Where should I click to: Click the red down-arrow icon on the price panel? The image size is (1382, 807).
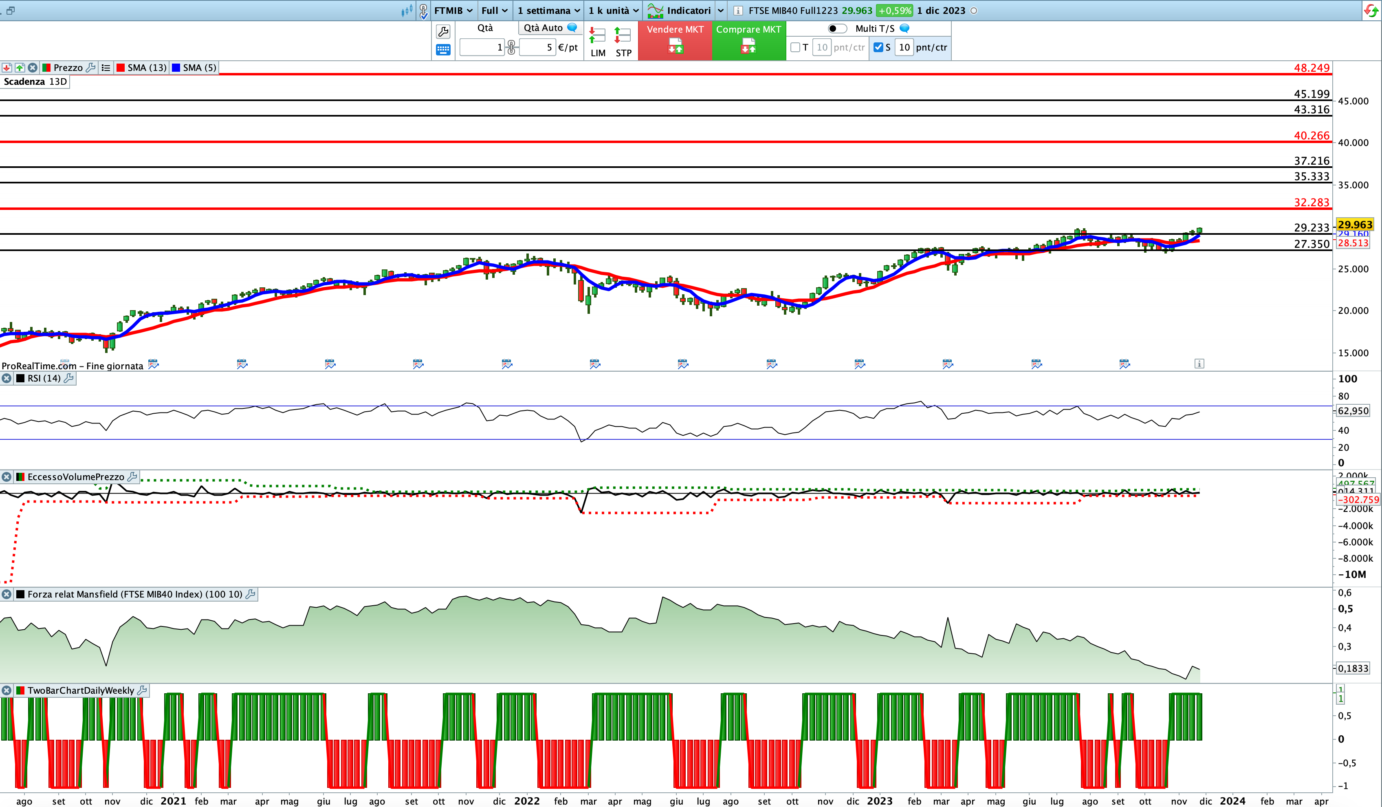7,68
